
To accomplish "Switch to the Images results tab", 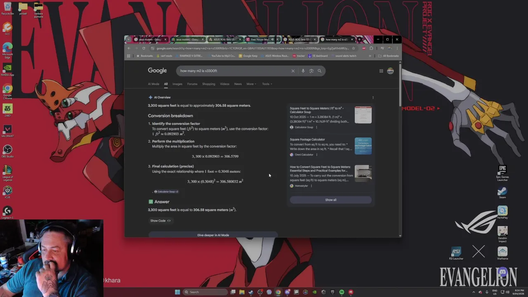I will pyautogui.click(x=177, y=84).
